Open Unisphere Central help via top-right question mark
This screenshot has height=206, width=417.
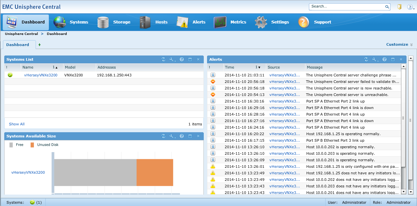point(410,7)
